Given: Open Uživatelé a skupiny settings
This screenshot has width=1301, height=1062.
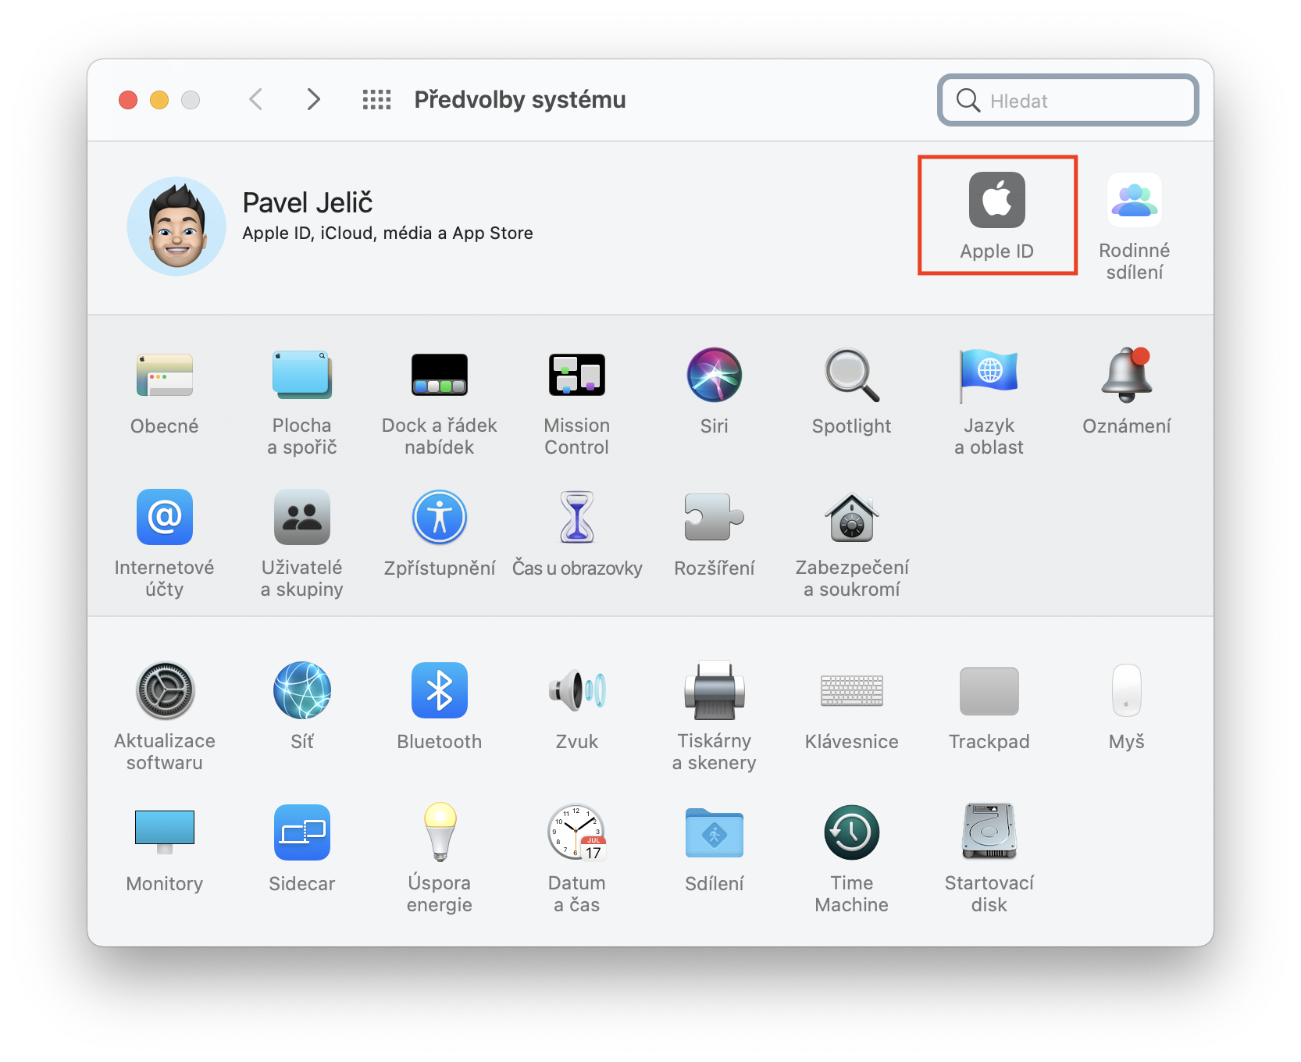Looking at the screenshot, I should 301,545.
